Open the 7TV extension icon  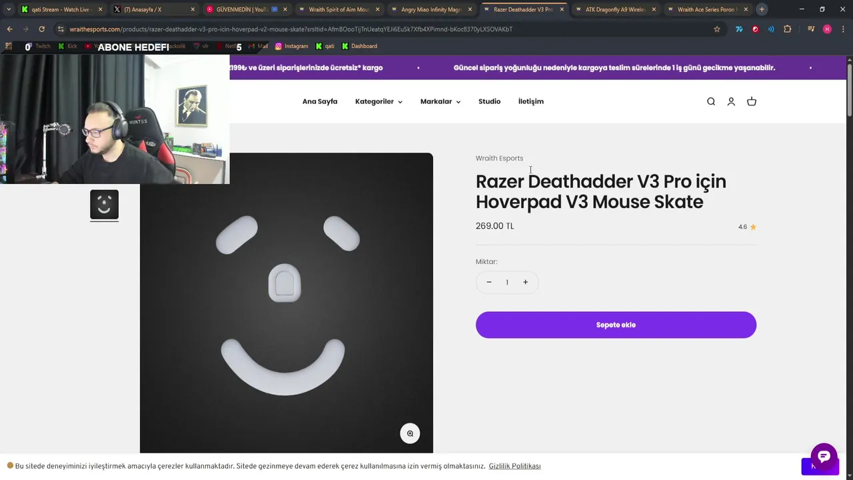coord(739,29)
